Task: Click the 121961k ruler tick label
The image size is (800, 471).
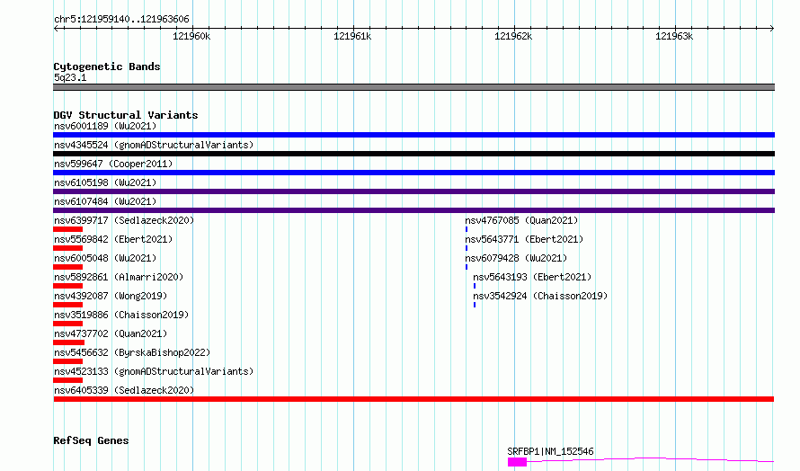Action: click(x=352, y=36)
